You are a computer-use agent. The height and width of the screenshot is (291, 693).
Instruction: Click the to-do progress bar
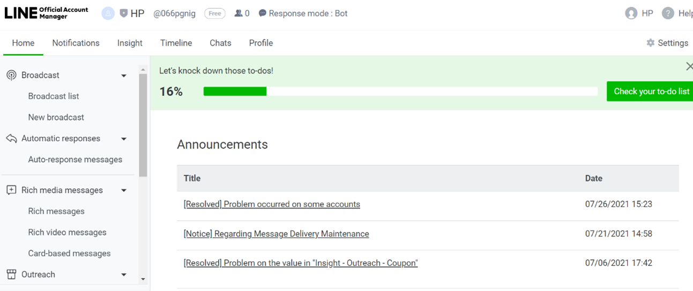coord(400,92)
